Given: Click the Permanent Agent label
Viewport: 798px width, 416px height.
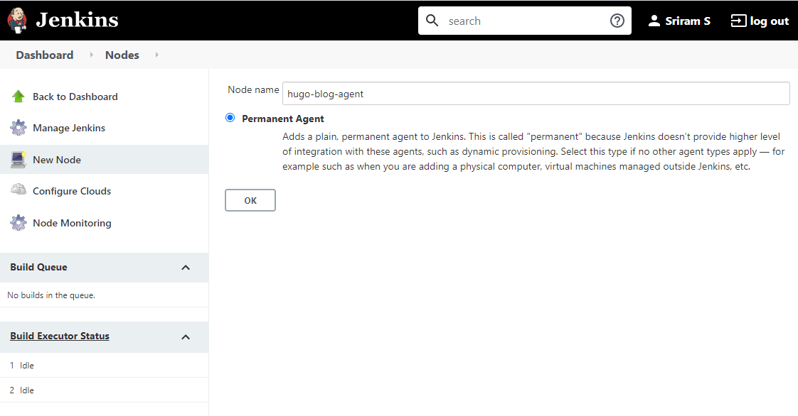Looking at the screenshot, I should 283,119.
